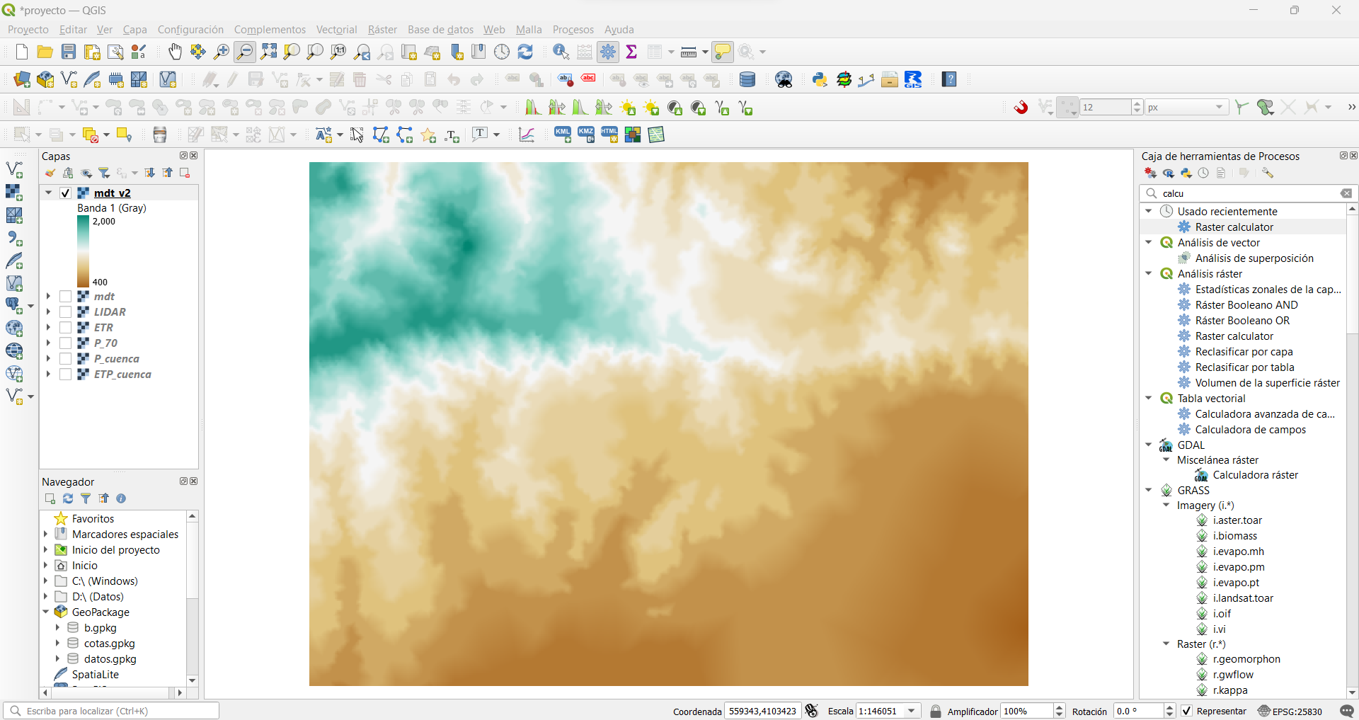Collapse the GRASS group in the toolbox
Screen dimensions: 1359x720
coord(1148,490)
